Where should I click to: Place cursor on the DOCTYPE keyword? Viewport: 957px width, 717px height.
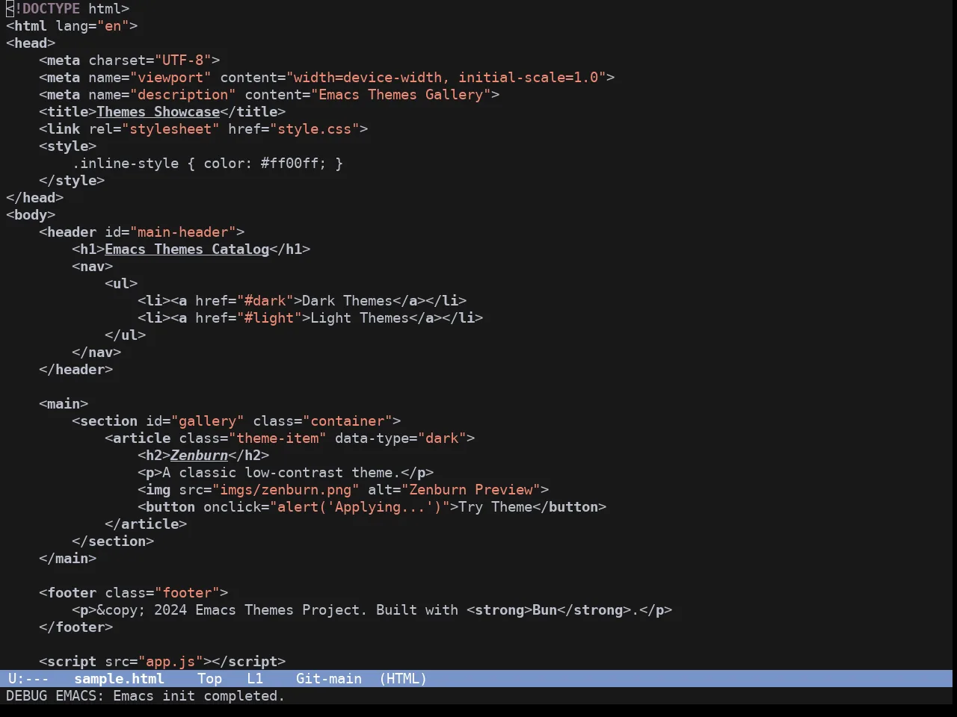point(51,9)
